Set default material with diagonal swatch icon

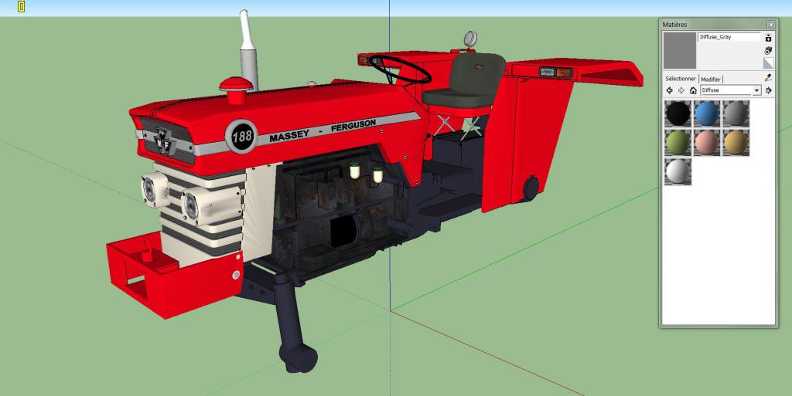tap(768, 63)
